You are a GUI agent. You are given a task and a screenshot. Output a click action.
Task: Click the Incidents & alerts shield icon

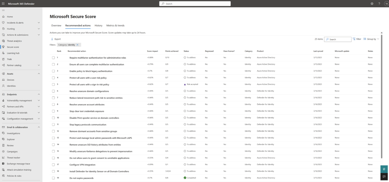tap(3, 23)
